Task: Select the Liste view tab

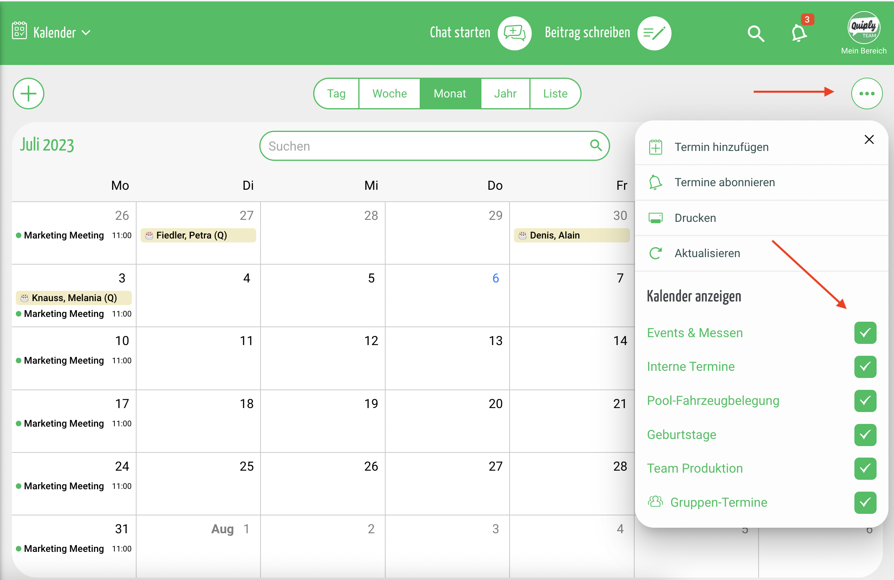Action: [555, 94]
